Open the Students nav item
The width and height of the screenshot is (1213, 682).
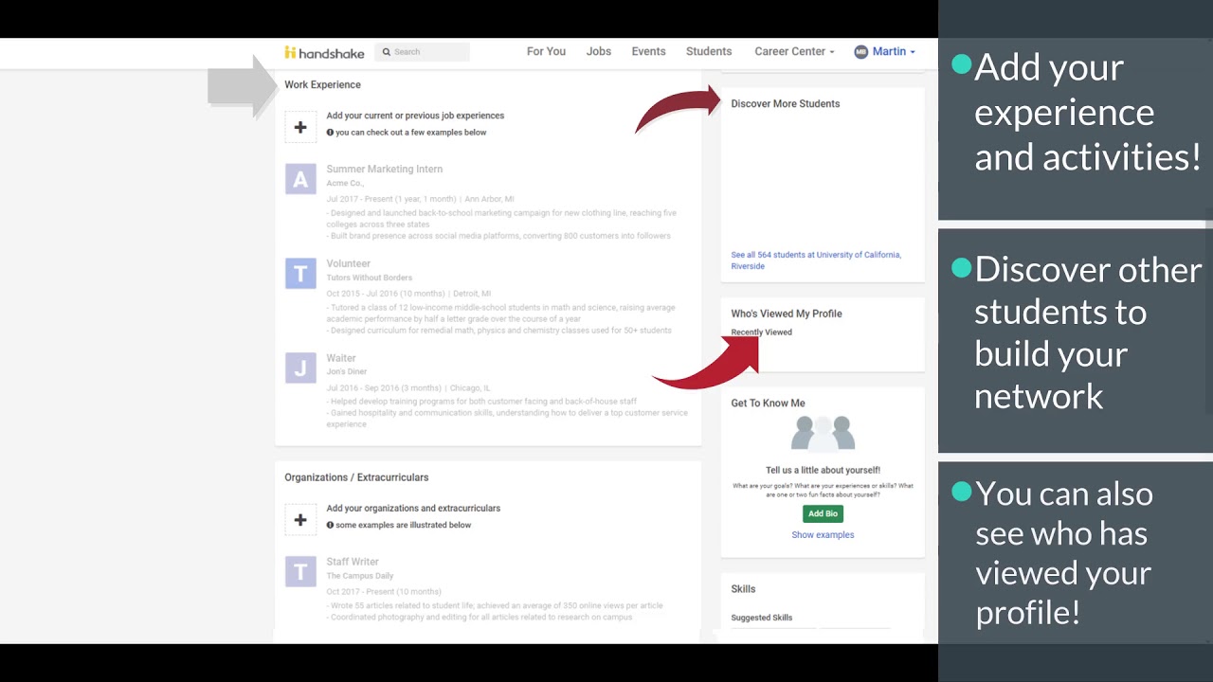click(x=709, y=52)
